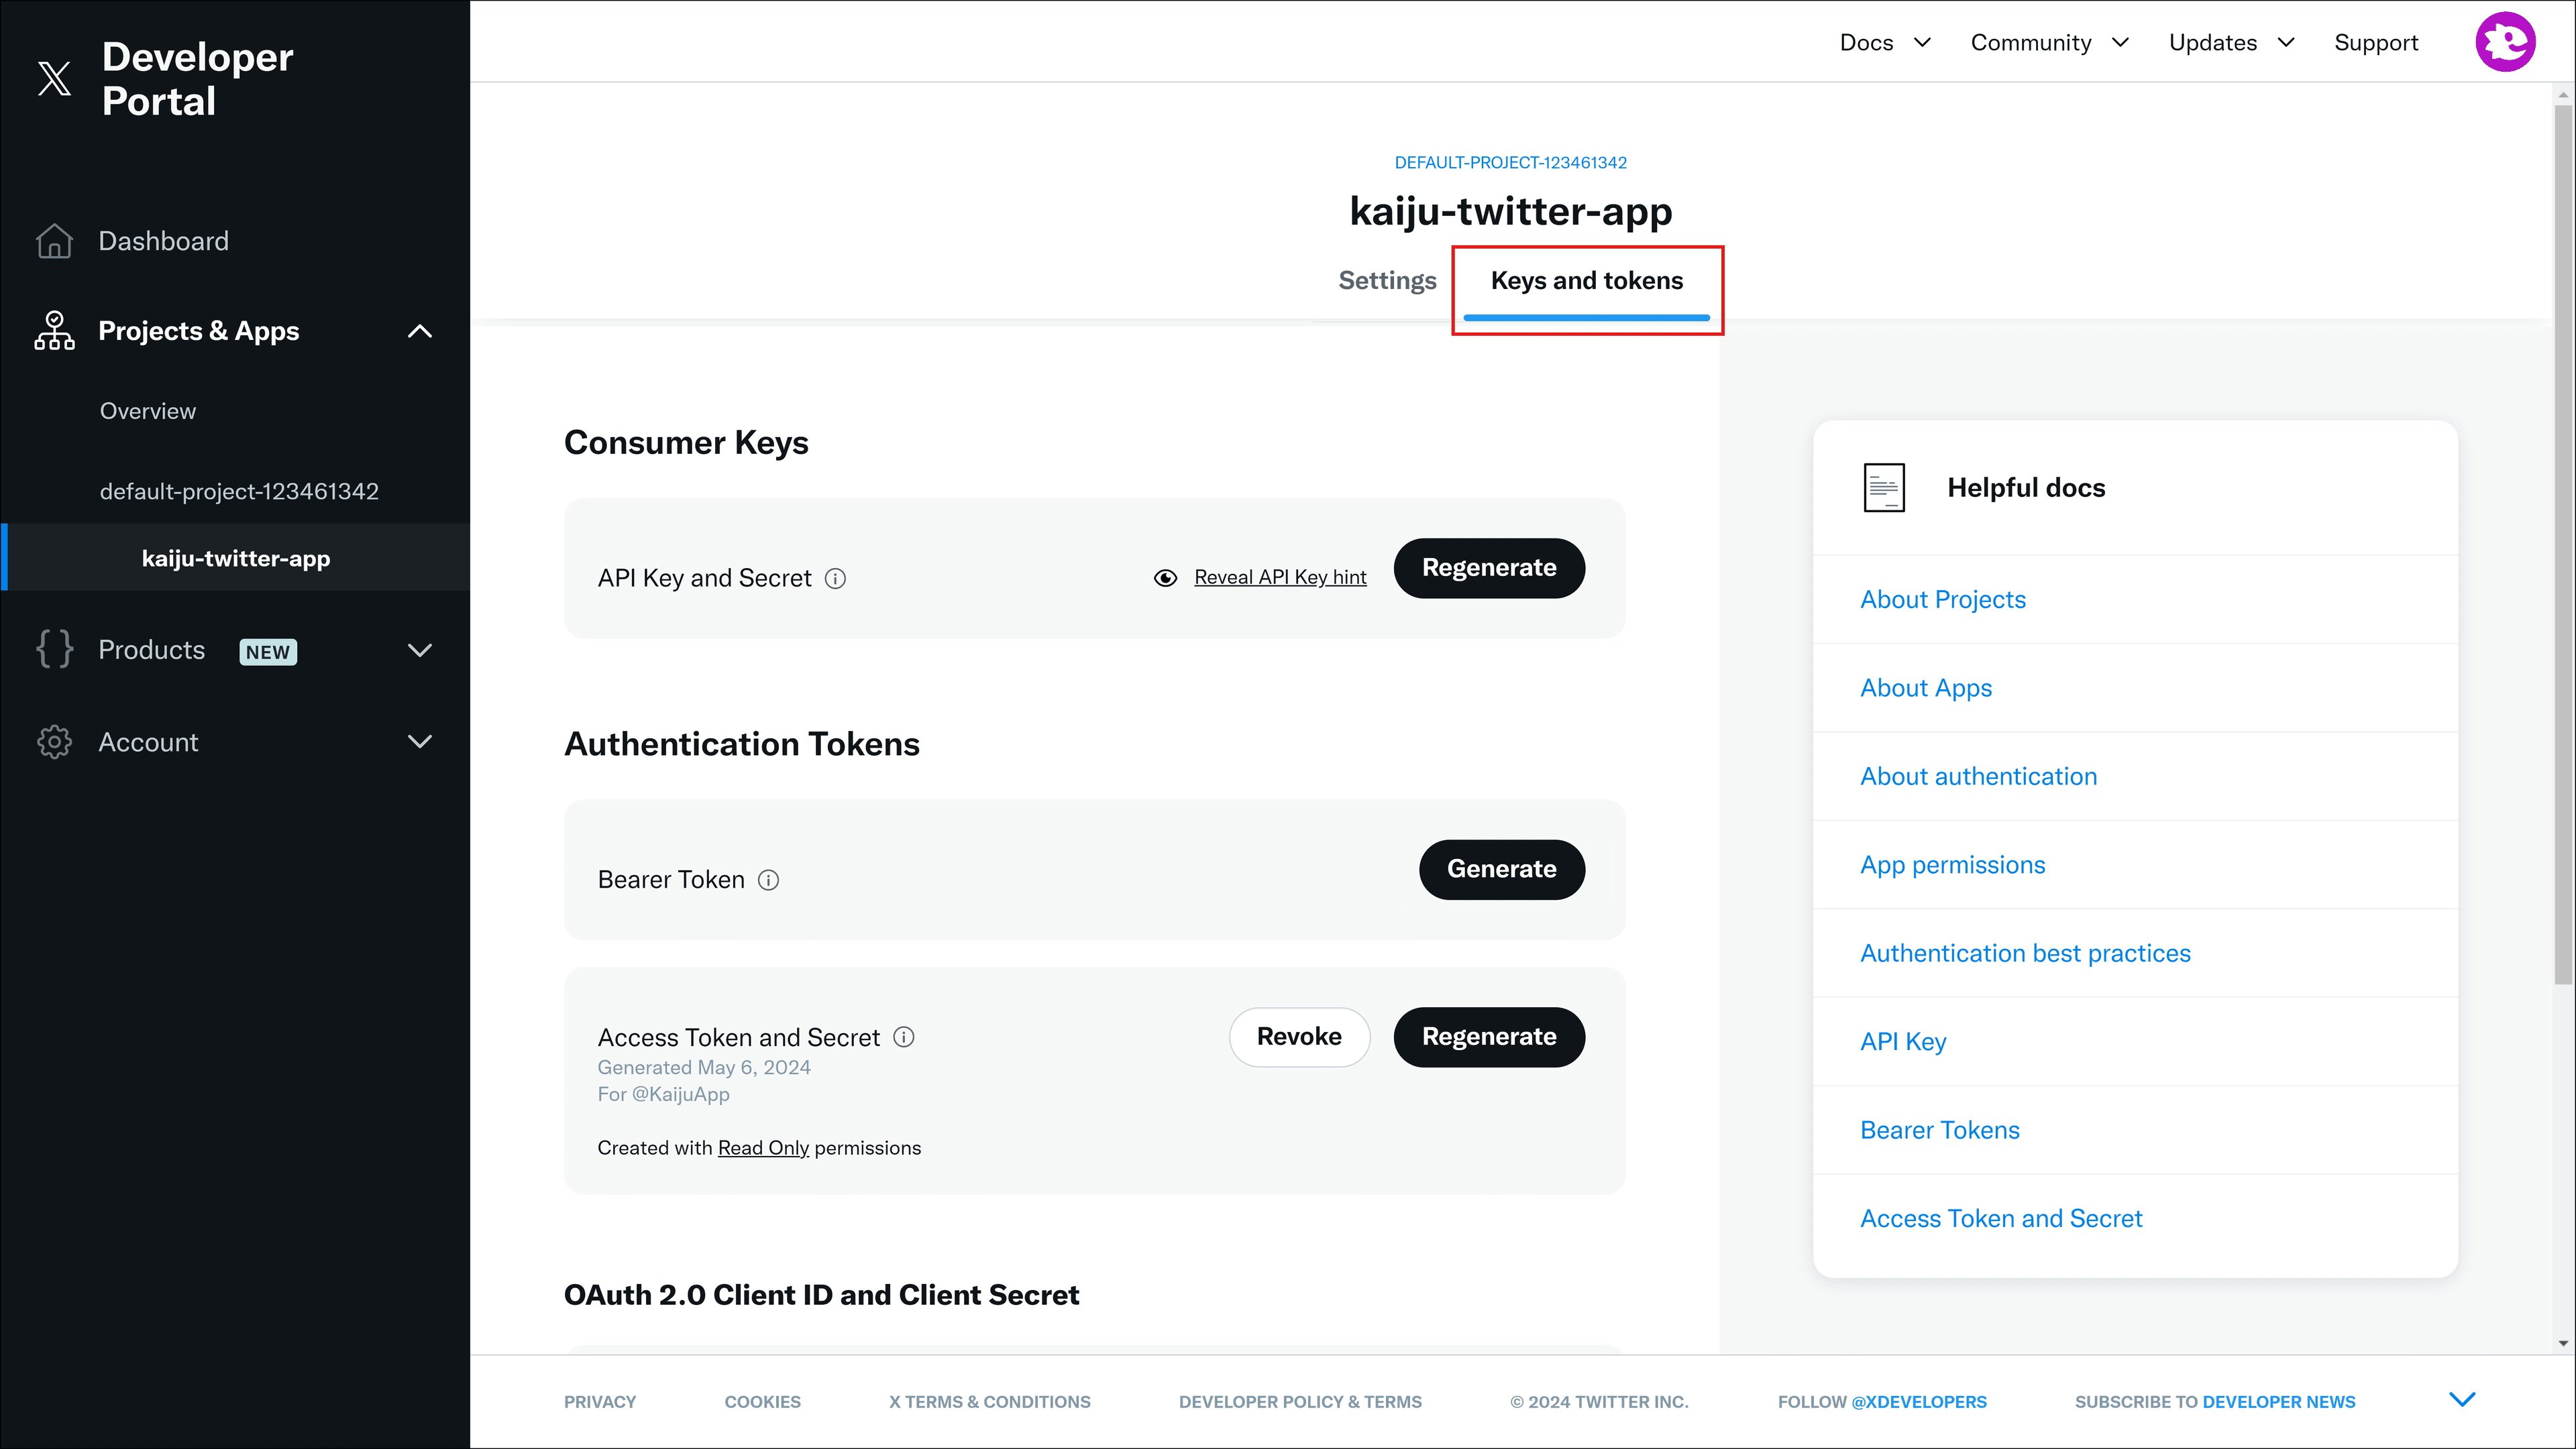This screenshot has height=1449, width=2576.
Task: Open Support in top navigation
Action: click(2376, 42)
